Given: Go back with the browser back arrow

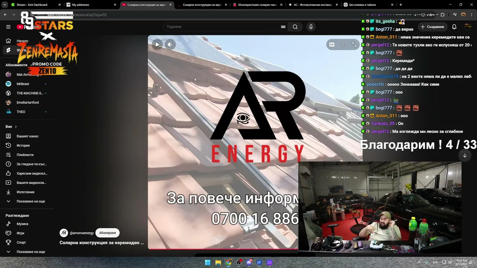Looking at the screenshot, I should tap(5, 15).
